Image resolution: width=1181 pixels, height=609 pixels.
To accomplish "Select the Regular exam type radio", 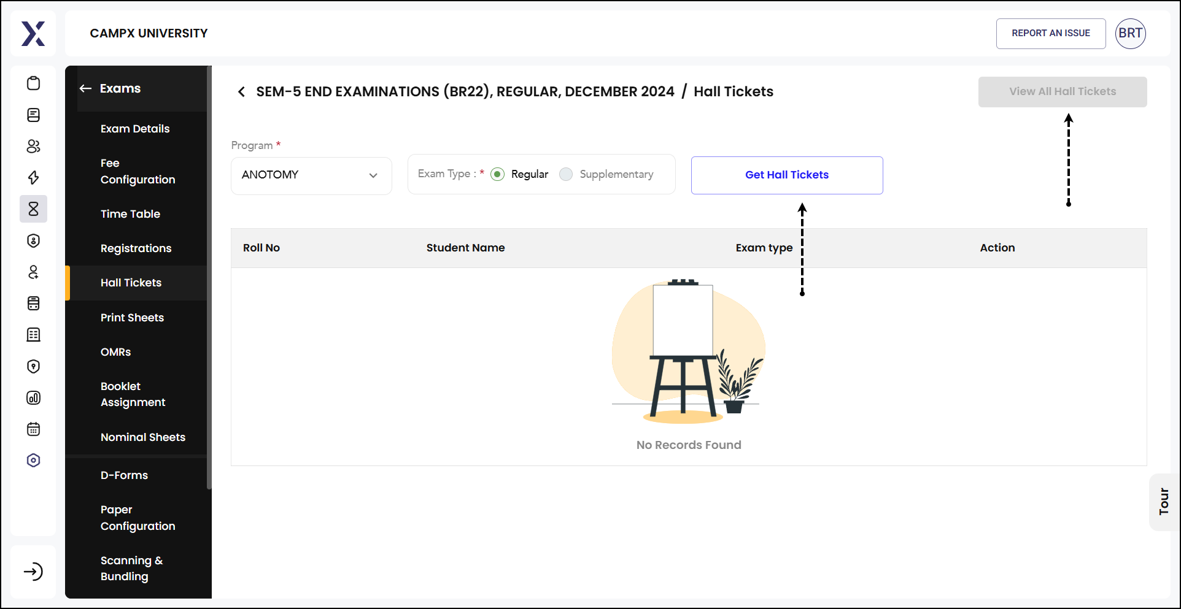I will pos(498,174).
